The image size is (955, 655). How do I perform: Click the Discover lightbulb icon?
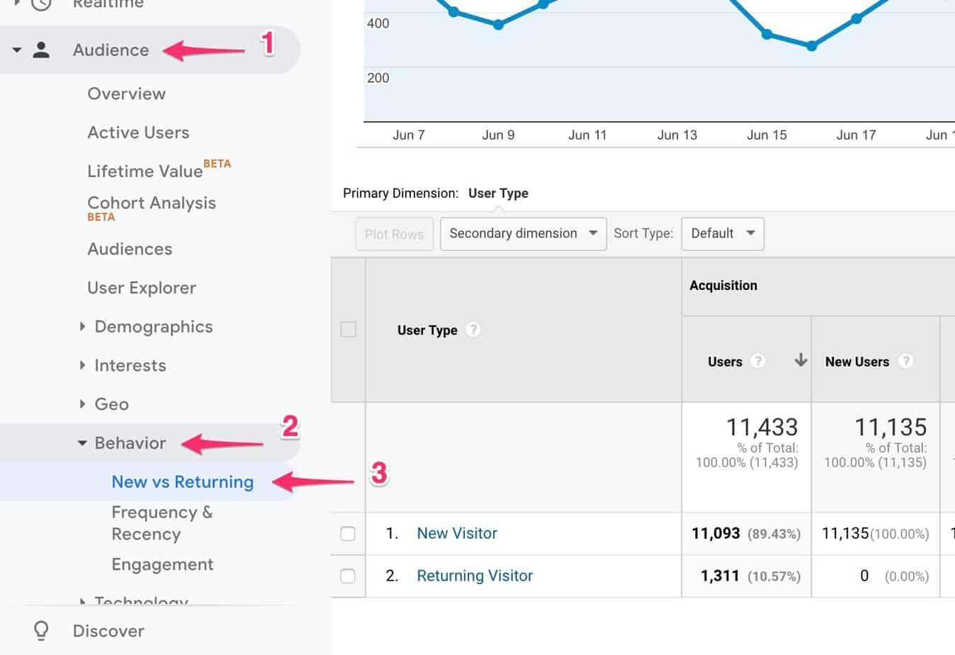tap(40, 630)
